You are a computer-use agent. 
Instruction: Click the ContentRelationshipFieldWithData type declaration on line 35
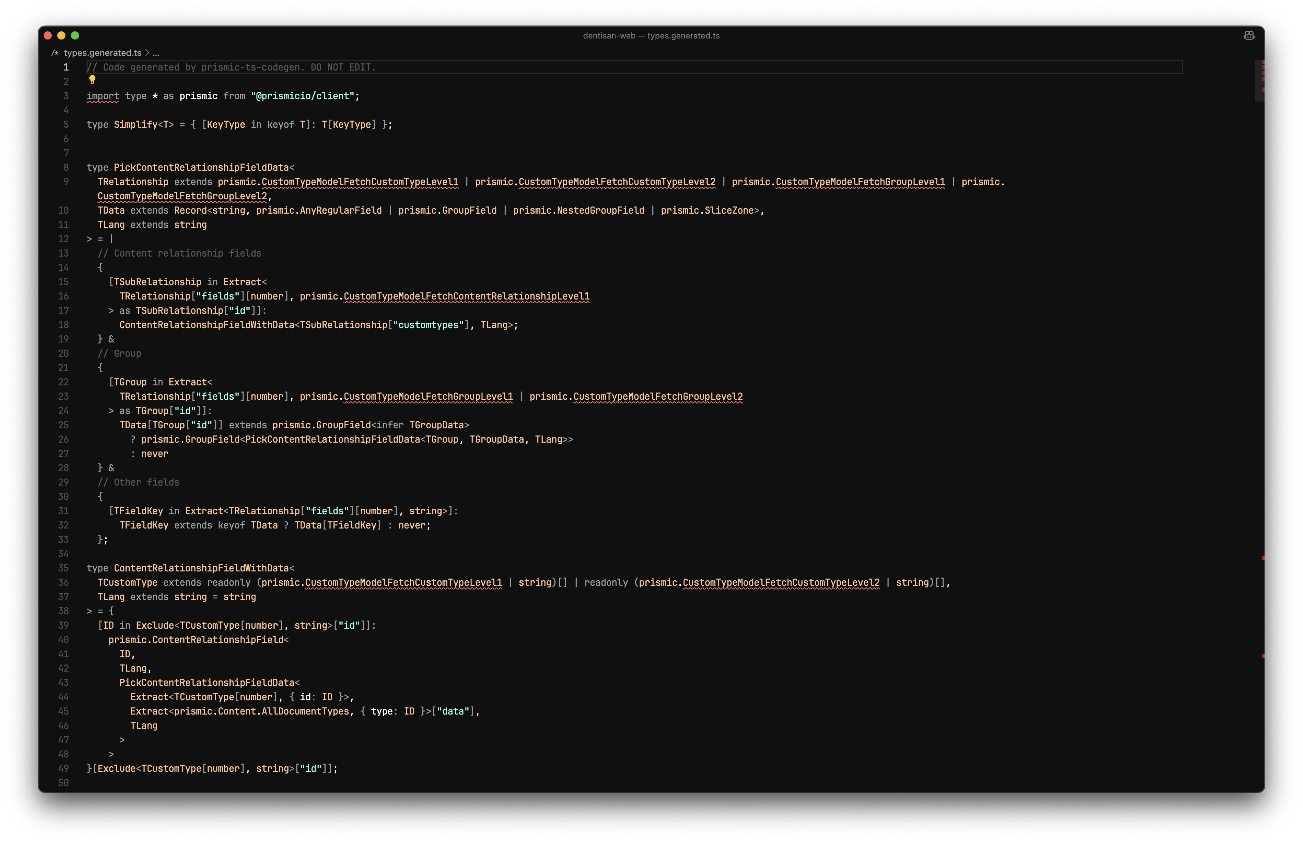[201, 568]
